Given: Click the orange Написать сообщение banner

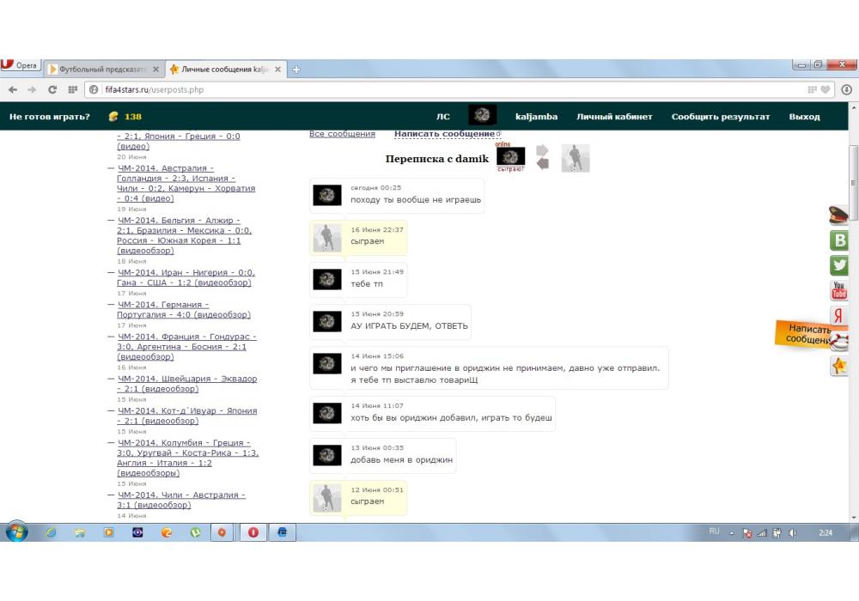Looking at the screenshot, I should [x=807, y=334].
